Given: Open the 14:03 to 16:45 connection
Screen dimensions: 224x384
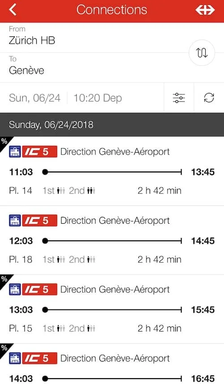Looking at the screenshot, I should pyautogui.click(x=112, y=364).
